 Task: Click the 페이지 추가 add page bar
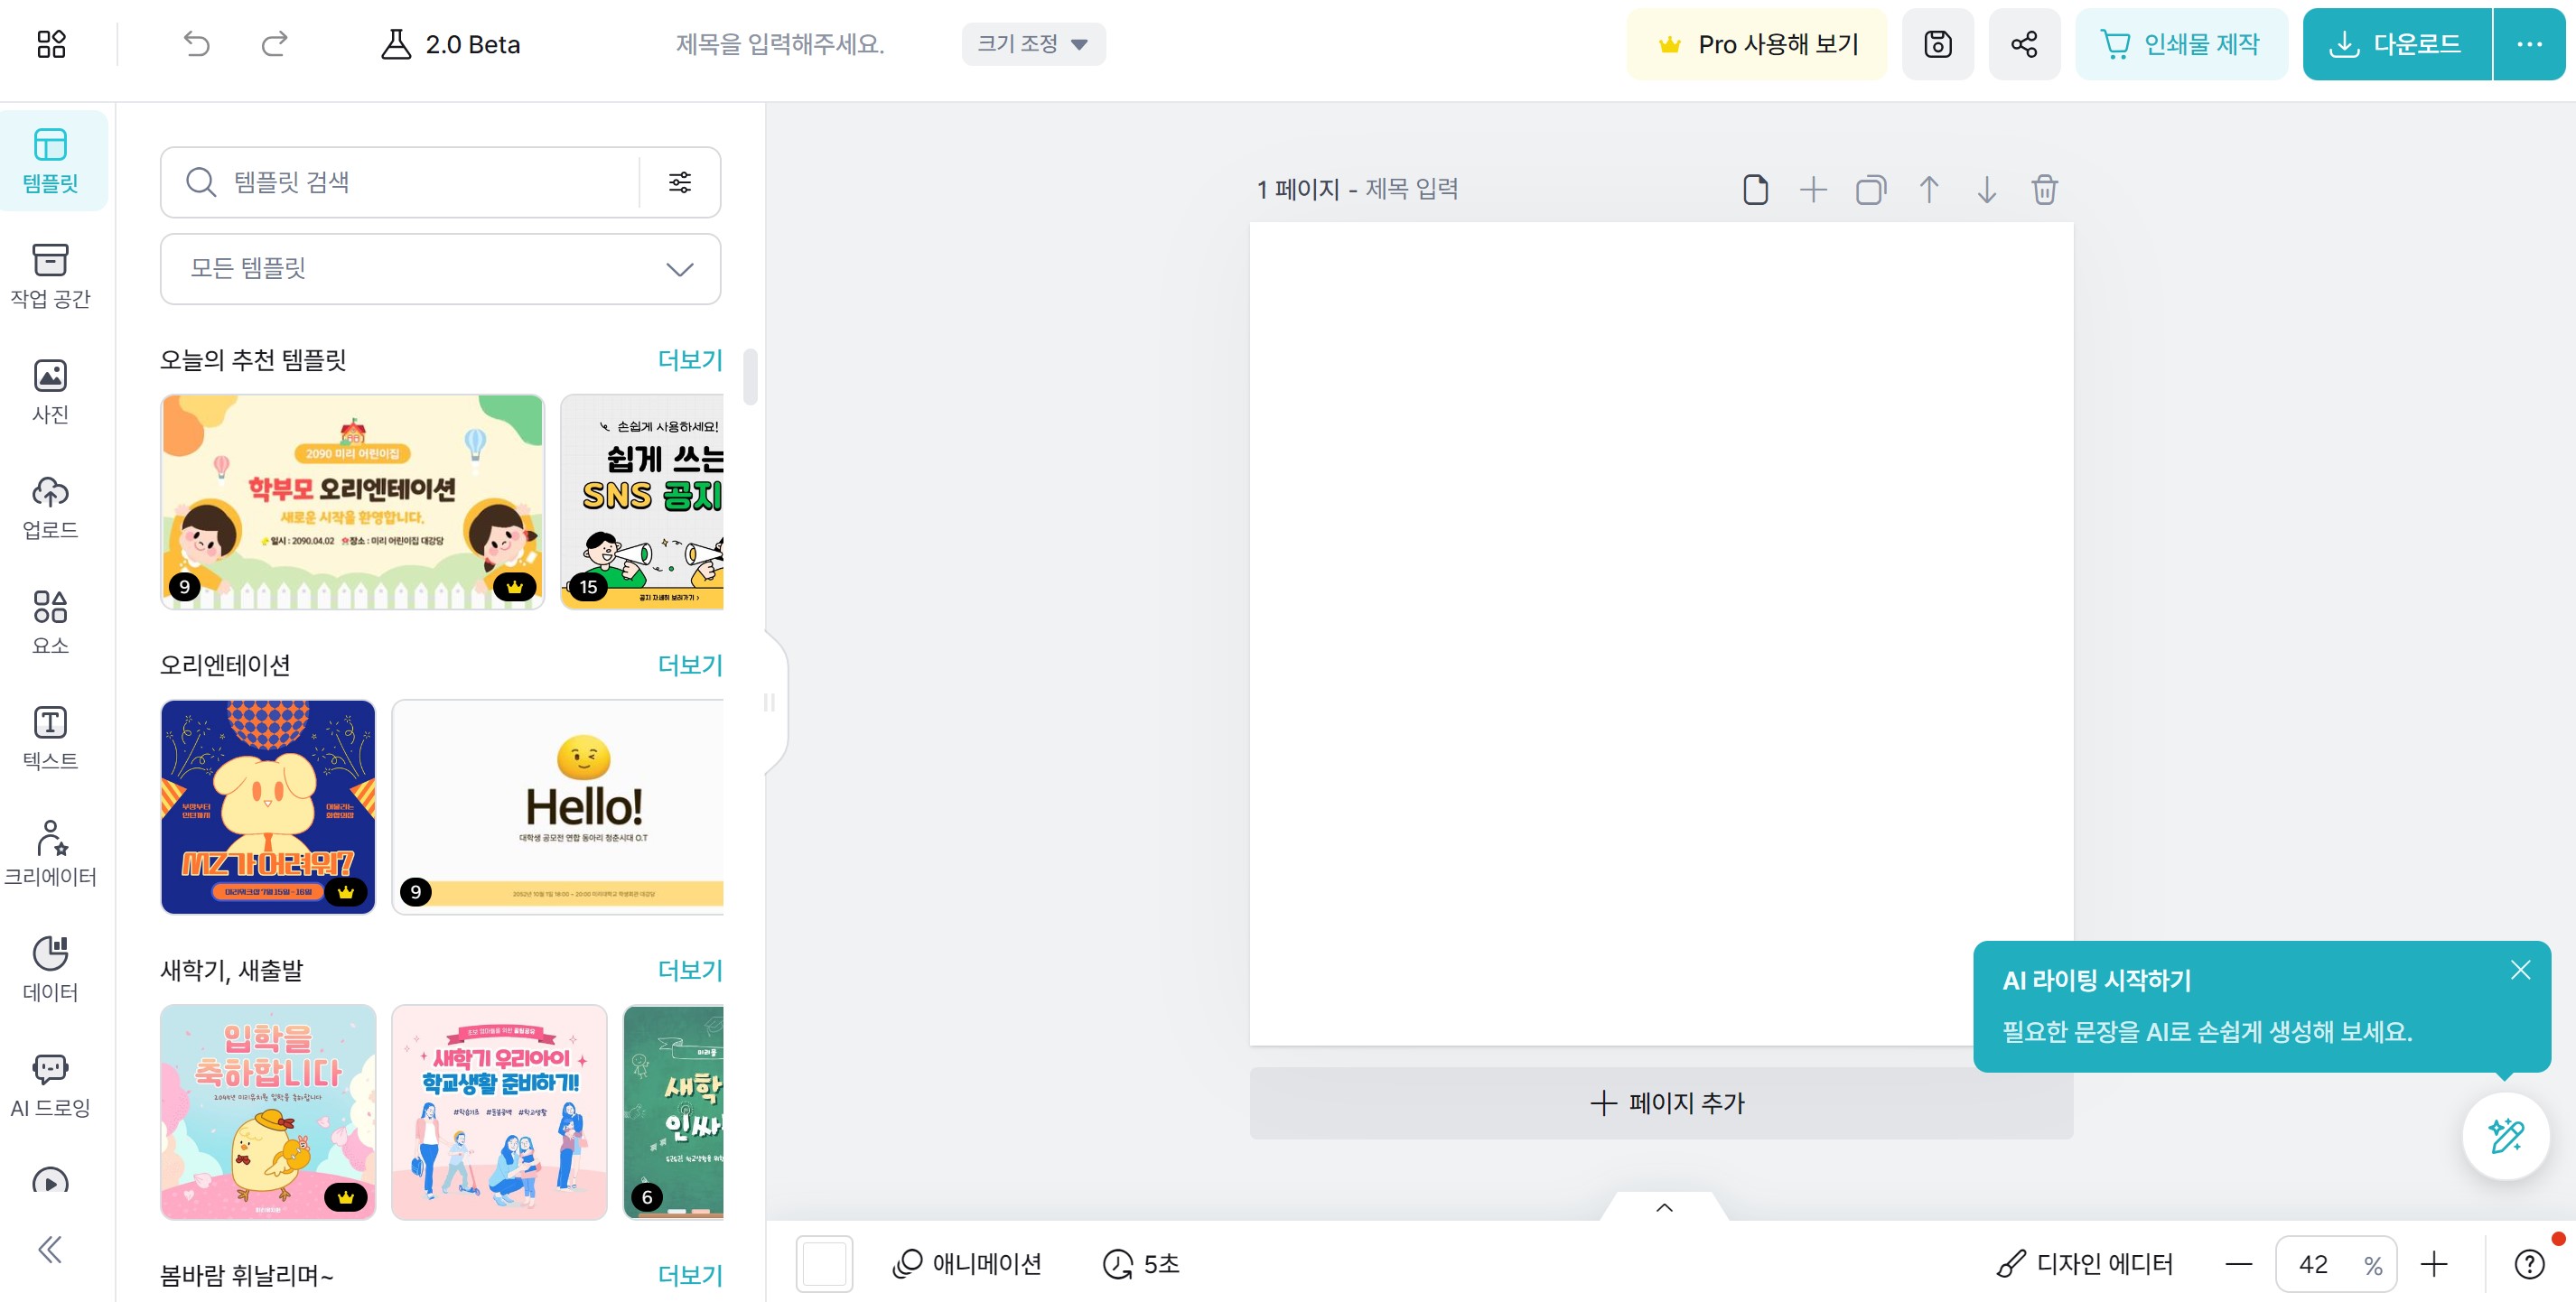[1661, 1103]
